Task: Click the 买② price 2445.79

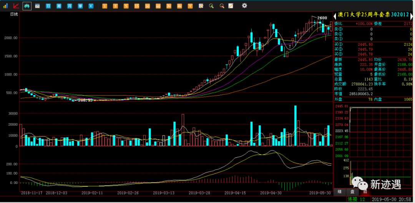Action: (x=365, y=49)
